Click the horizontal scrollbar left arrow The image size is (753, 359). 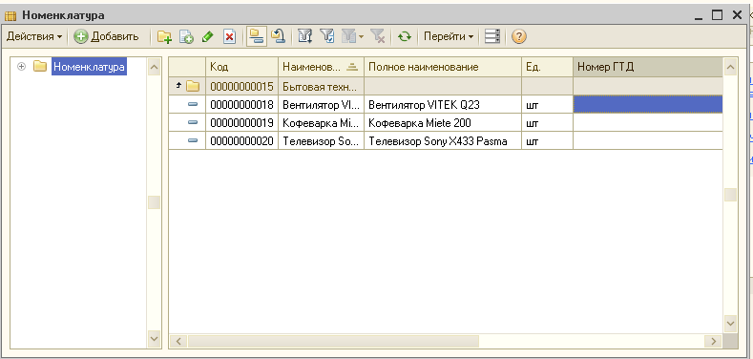pyautogui.click(x=178, y=341)
